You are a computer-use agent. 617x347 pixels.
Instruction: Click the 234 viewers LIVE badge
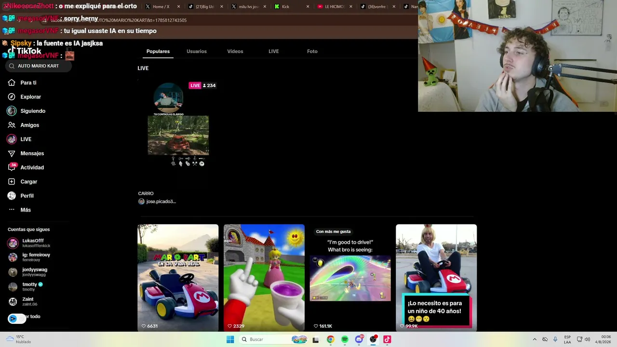[202, 85]
